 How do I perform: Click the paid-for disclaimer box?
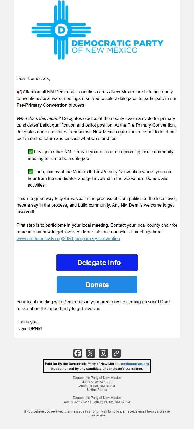(97, 366)
